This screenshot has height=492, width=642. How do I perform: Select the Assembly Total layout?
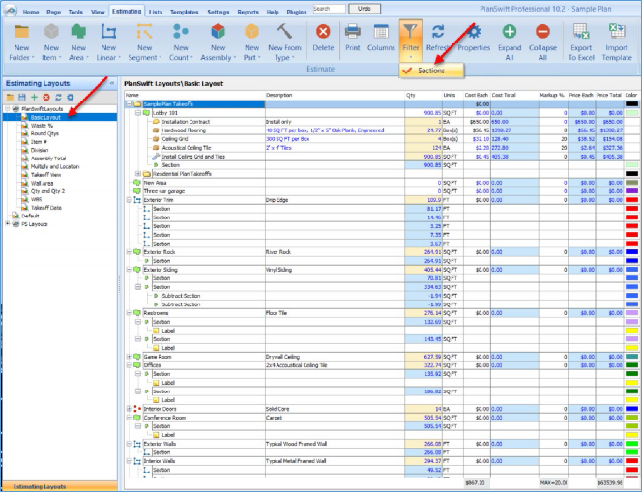(x=48, y=158)
